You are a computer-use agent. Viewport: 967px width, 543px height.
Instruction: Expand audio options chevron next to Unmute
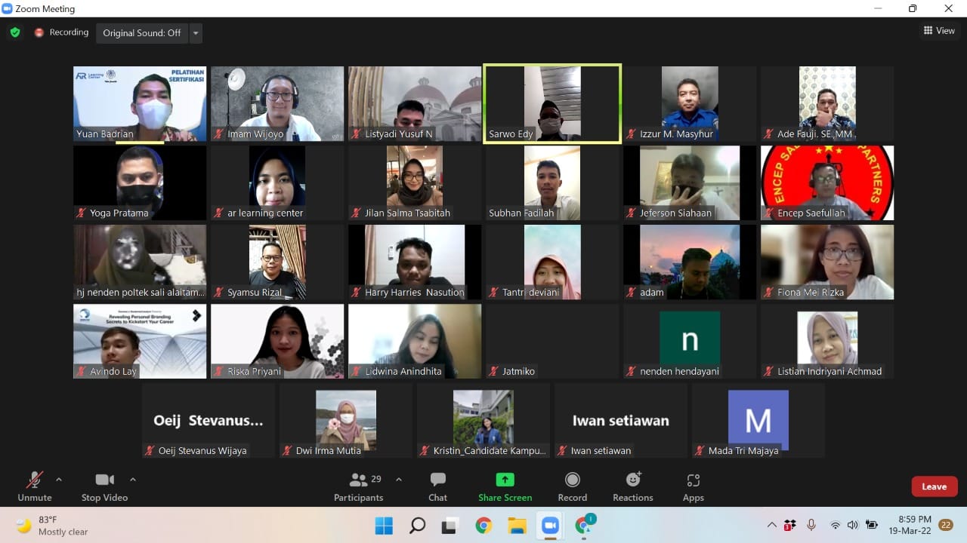point(59,480)
